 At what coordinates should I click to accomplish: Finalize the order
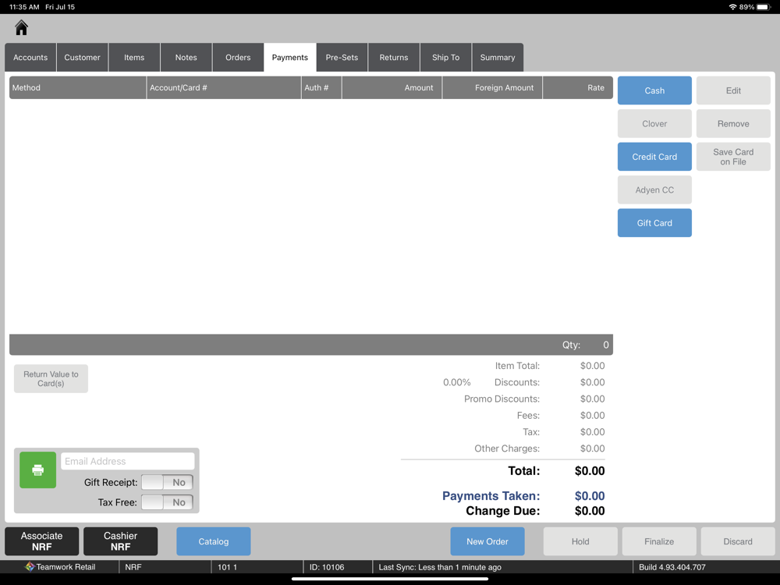pyautogui.click(x=659, y=541)
